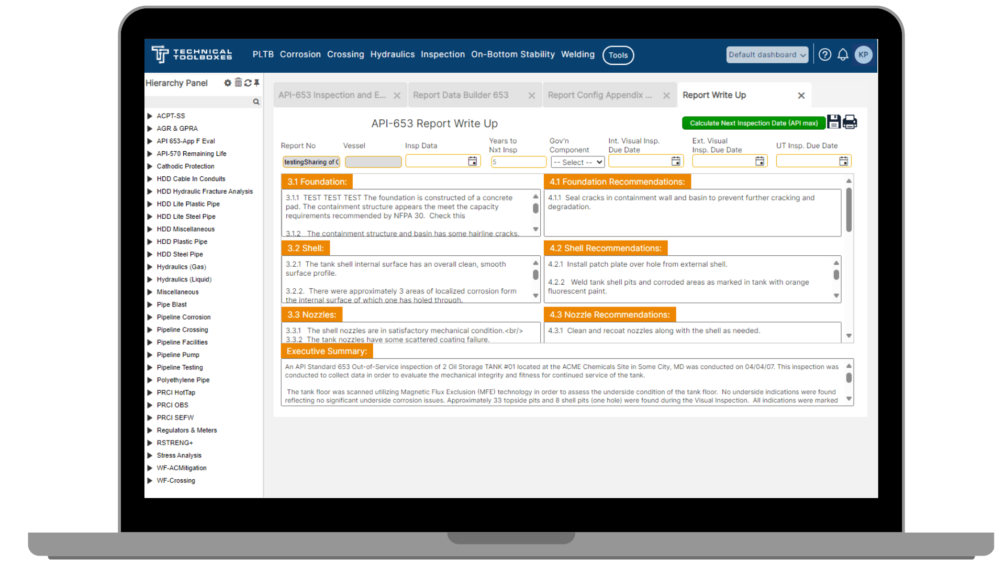Click 3.2 Shell text area scroll up arrow
Viewport: 1005px width, 565px height.
coord(535,263)
